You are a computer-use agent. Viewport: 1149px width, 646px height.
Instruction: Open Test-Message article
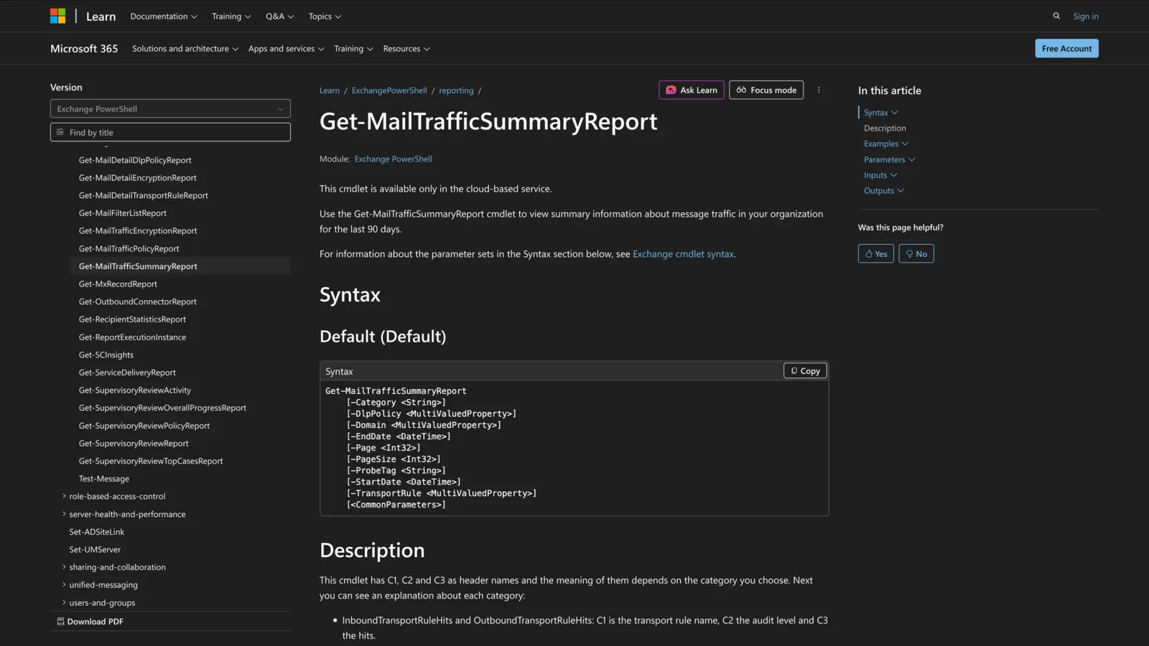coord(104,479)
